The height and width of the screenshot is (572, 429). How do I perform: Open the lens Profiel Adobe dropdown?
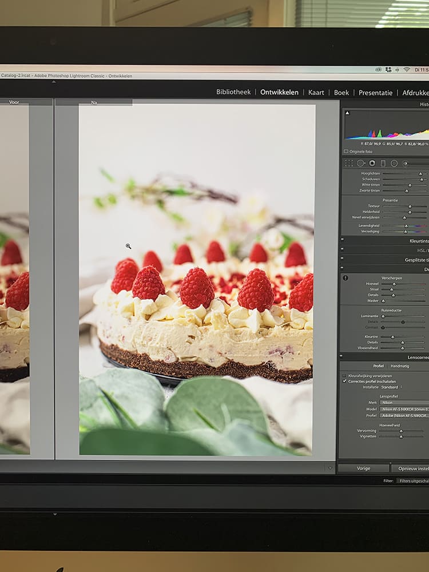pyautogui.click(x=404, y=415)
